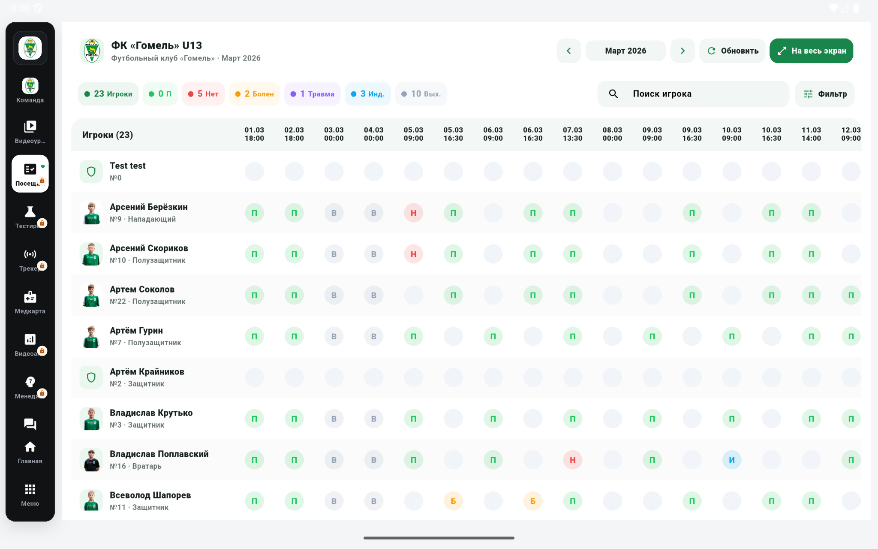Click На весь экран fullscreen button
This screenshot has height=549, width=878.
coord(812,51)
